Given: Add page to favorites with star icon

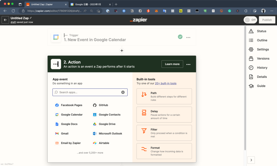Looking at the screenshot, I should (98, 11).
